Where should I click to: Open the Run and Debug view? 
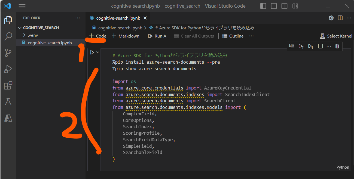pos(8,69)
